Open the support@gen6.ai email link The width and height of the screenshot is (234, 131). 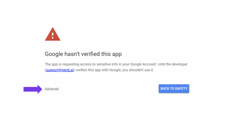[60, 70]
